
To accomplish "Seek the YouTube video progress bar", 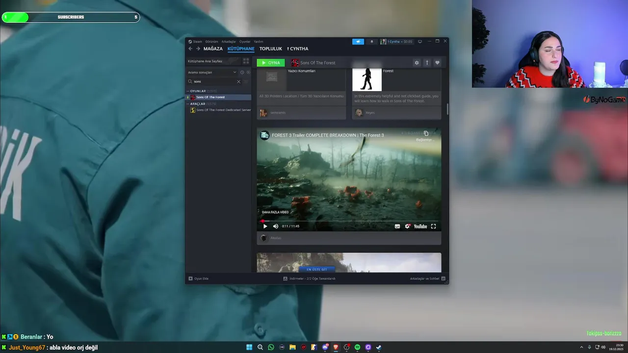I will (349, 221).
